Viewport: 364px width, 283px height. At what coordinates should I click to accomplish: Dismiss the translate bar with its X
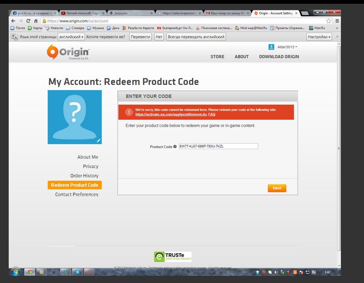point(337,37)
